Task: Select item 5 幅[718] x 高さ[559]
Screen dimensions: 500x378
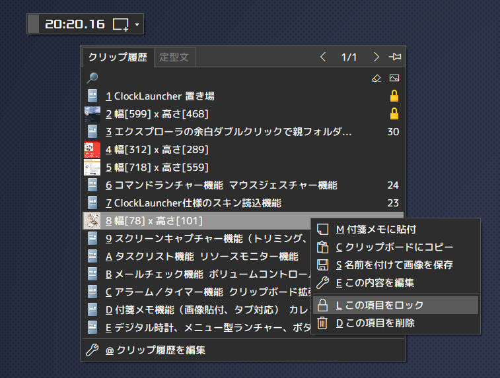Action: (x=243, y=167)
